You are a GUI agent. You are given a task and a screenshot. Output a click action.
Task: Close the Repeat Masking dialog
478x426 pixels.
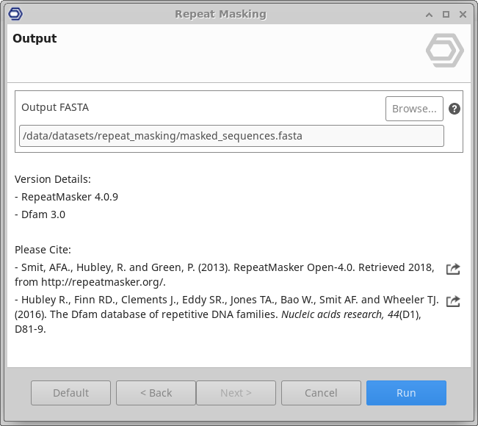point(462,14)
